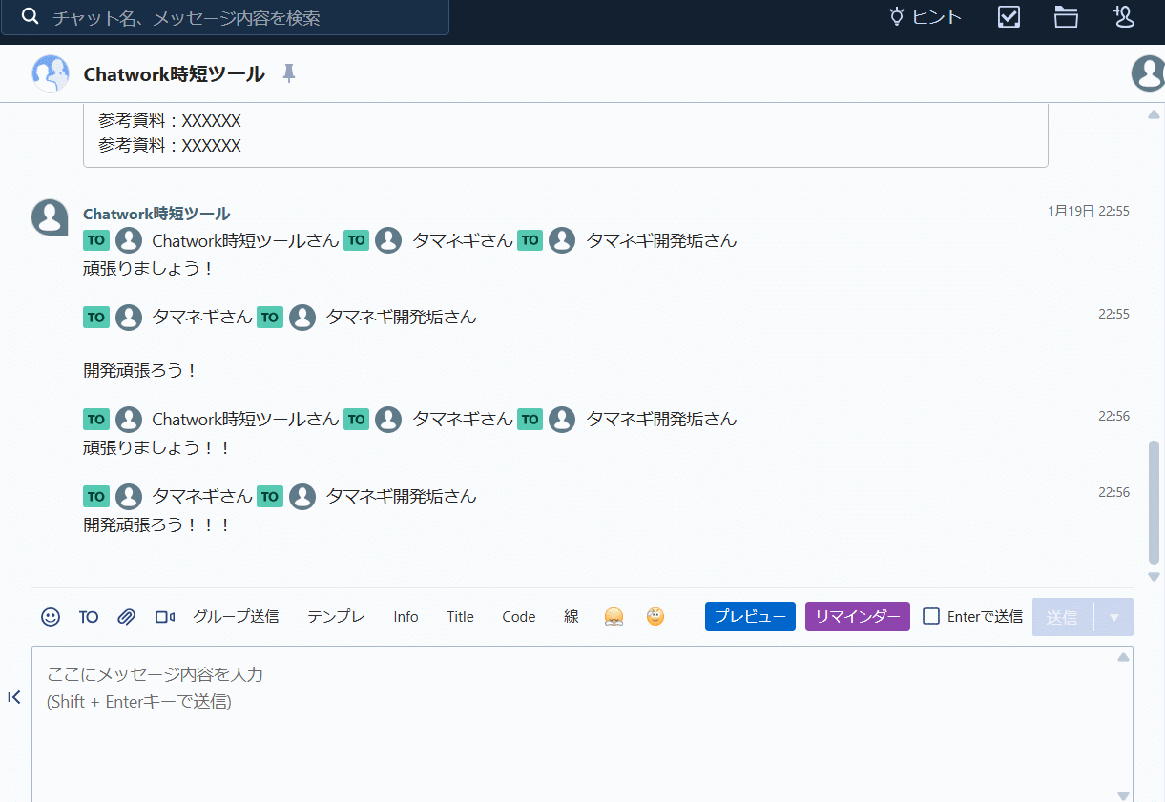Start a video call with camera icon
The image size is (1165, 802).
[x=165, y=617]
